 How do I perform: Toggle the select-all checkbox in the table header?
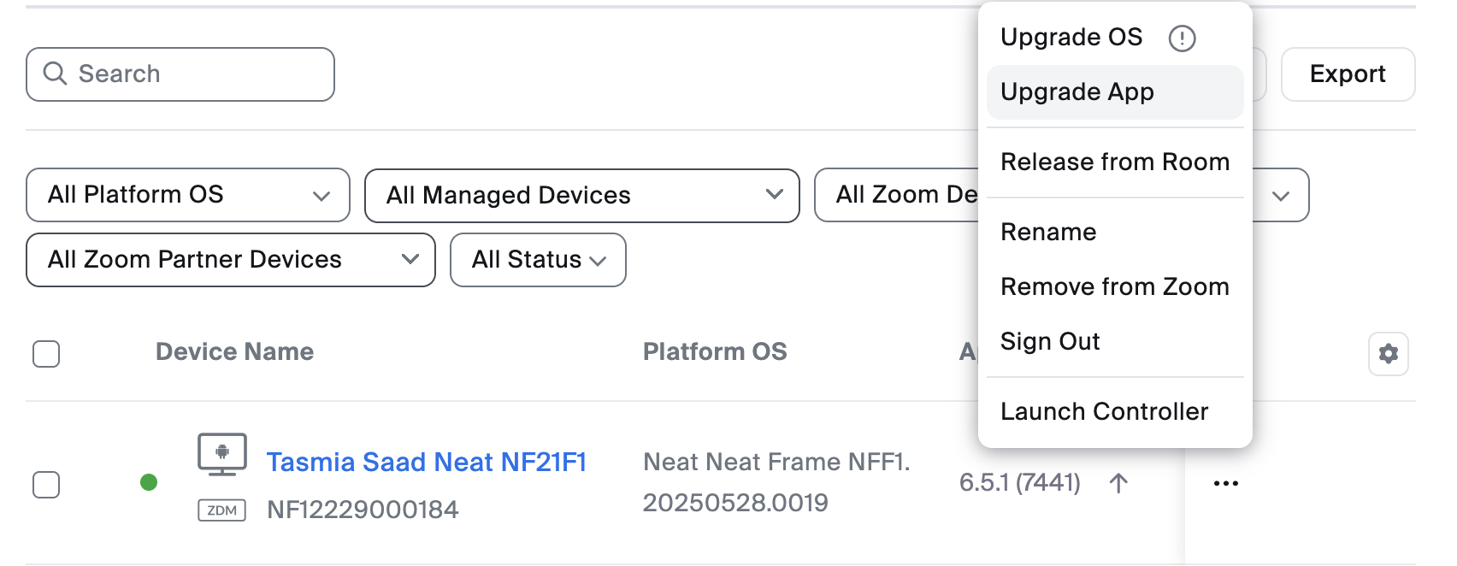[x=46, y=352]
